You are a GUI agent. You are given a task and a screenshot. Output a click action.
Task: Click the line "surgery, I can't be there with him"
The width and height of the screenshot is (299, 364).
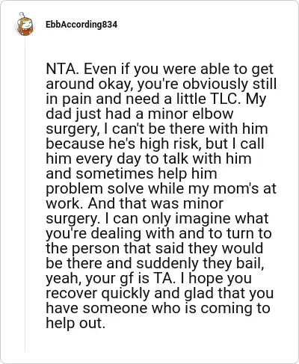pyautogui.click(x=157, y=129)
